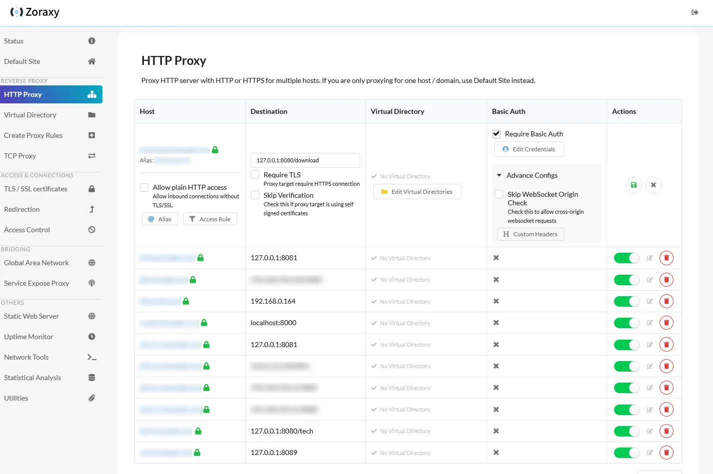Image resolution: width=713 pixels, height=474 pixels.
Task: Click the Edit Virtual Directories button
Action: pyautogui.click(x=417, y=191)
